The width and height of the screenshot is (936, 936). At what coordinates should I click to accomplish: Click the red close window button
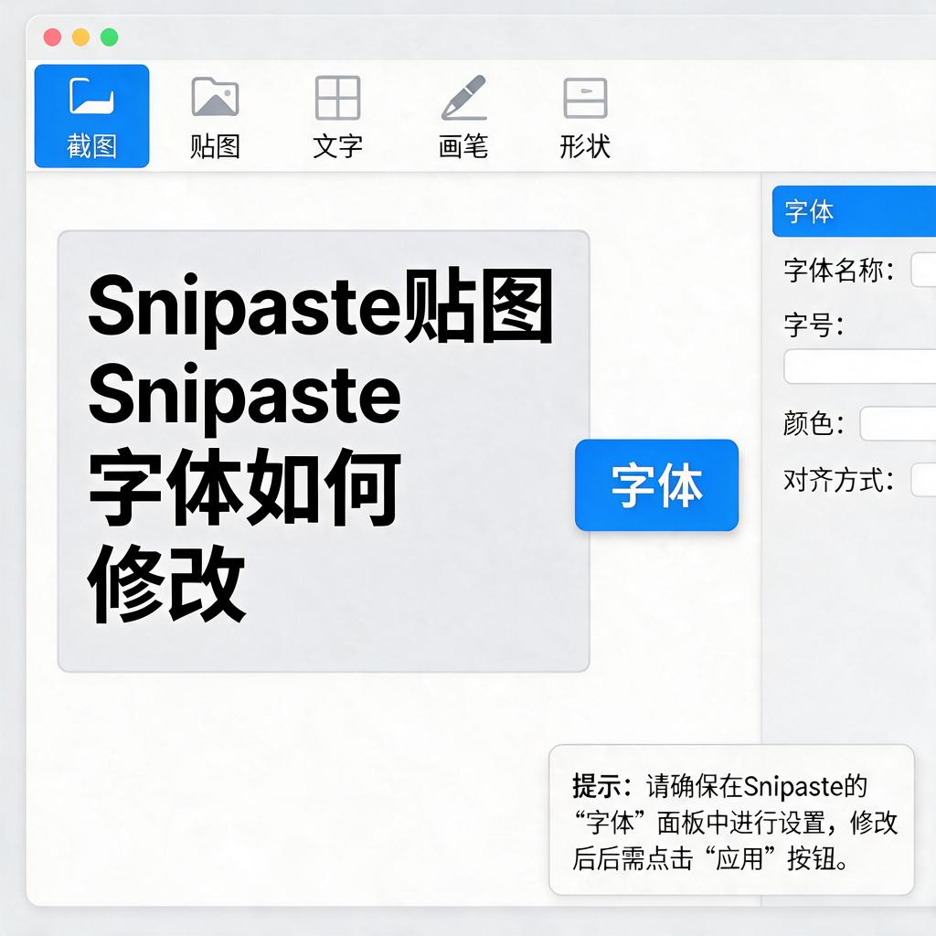pos(52,37)
